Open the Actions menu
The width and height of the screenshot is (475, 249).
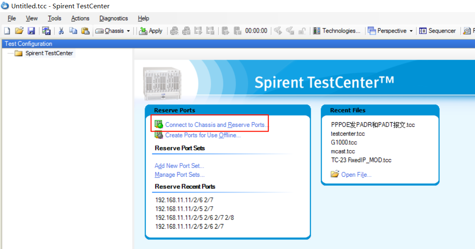[80, 18]
